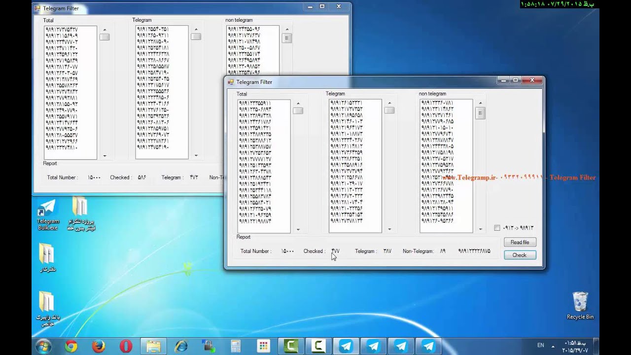Open Windows Explorer folder icon on taskbar

pos(154,346)
